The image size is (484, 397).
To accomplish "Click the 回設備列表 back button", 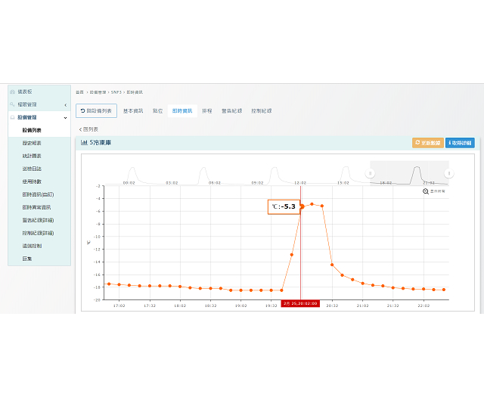I will click(x=96, y=111).
